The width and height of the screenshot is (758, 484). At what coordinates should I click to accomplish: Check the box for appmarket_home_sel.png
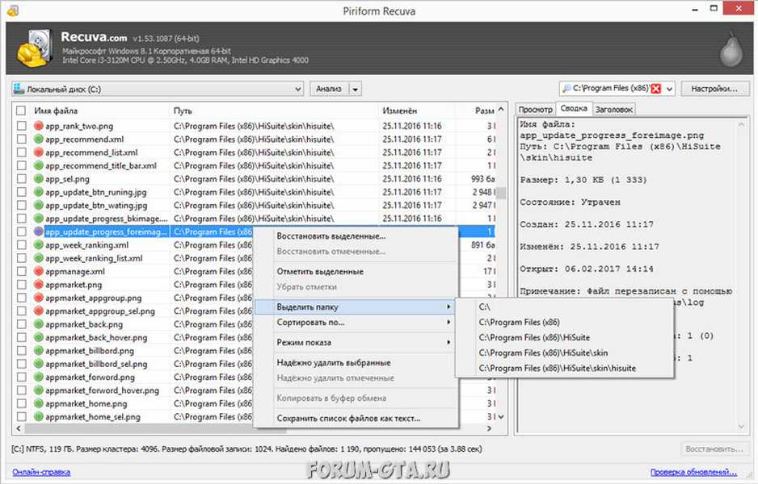pos(21,417)
